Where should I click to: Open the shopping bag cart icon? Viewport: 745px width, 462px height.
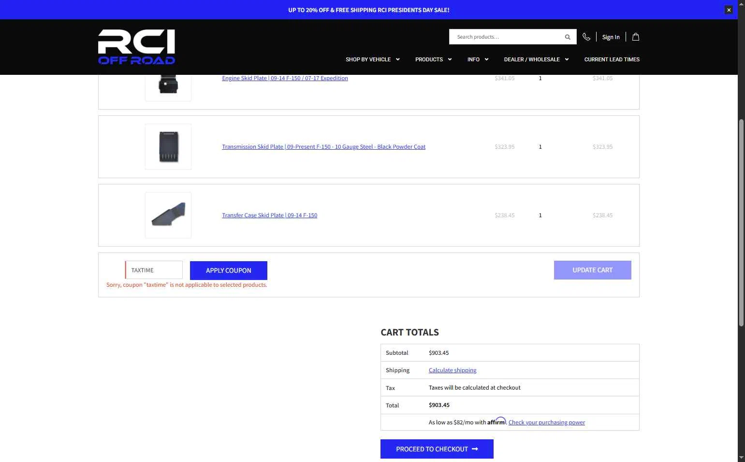coord(636,37)
